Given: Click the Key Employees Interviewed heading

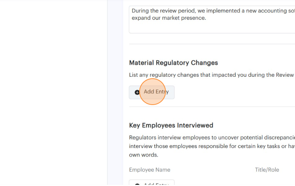Looking at the screenshot, I should (171, 125).
